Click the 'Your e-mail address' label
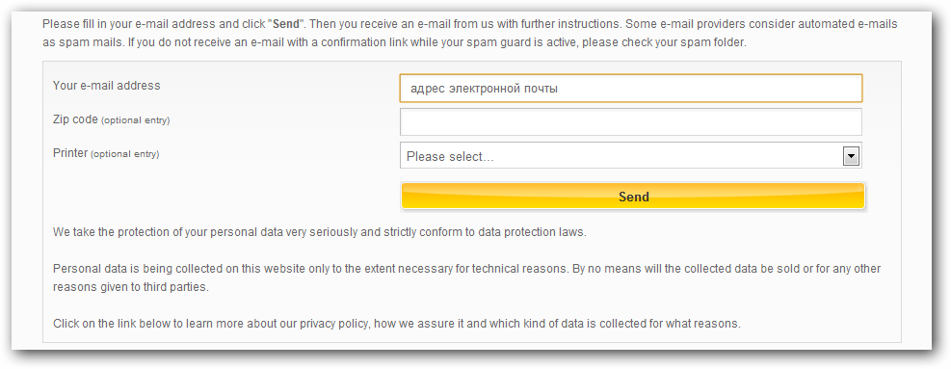 [x=107, y=86]
